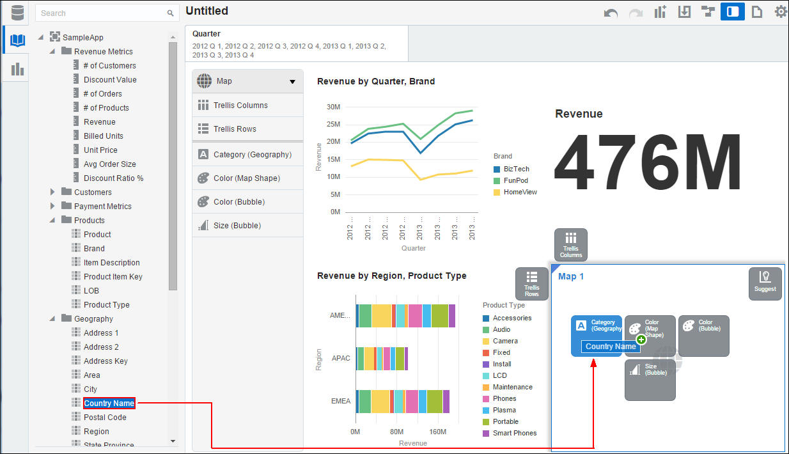The height and width of the screenshot is (454, 789).
Task: Select the Brand column in Products
Action: (94, 248)
